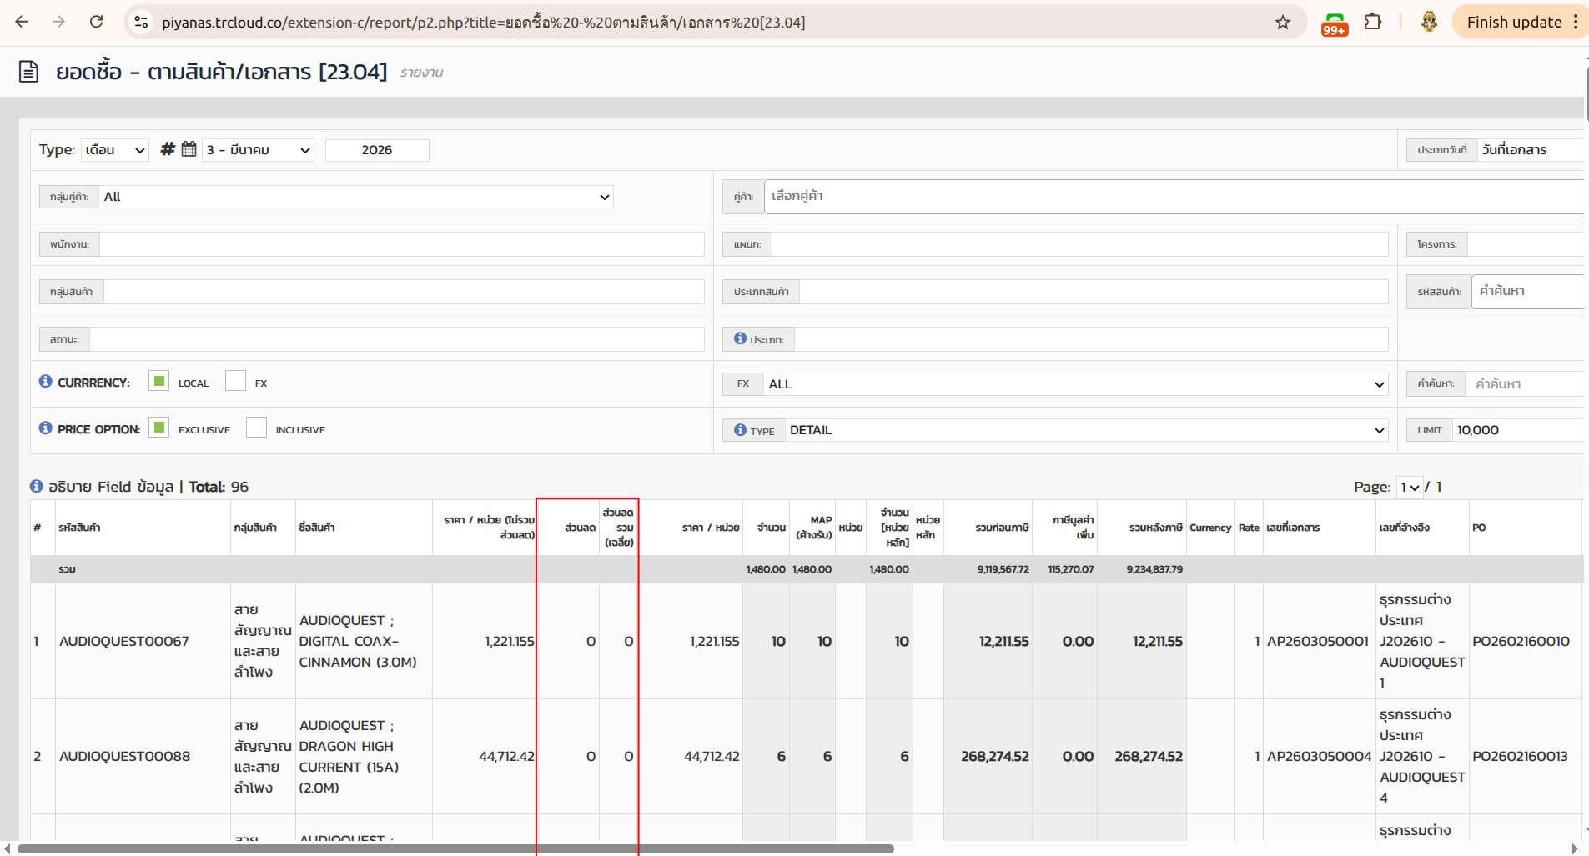1589x856 pixels.
Task: Enable the FX currency checkbox
Action: click(x=236, y=381)
